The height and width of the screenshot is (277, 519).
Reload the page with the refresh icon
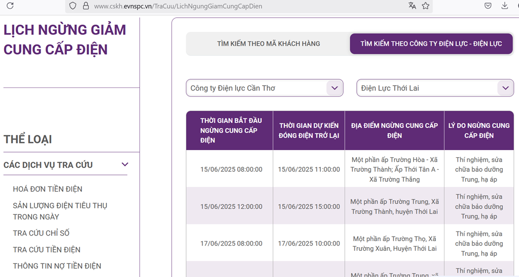coord(10,6)
